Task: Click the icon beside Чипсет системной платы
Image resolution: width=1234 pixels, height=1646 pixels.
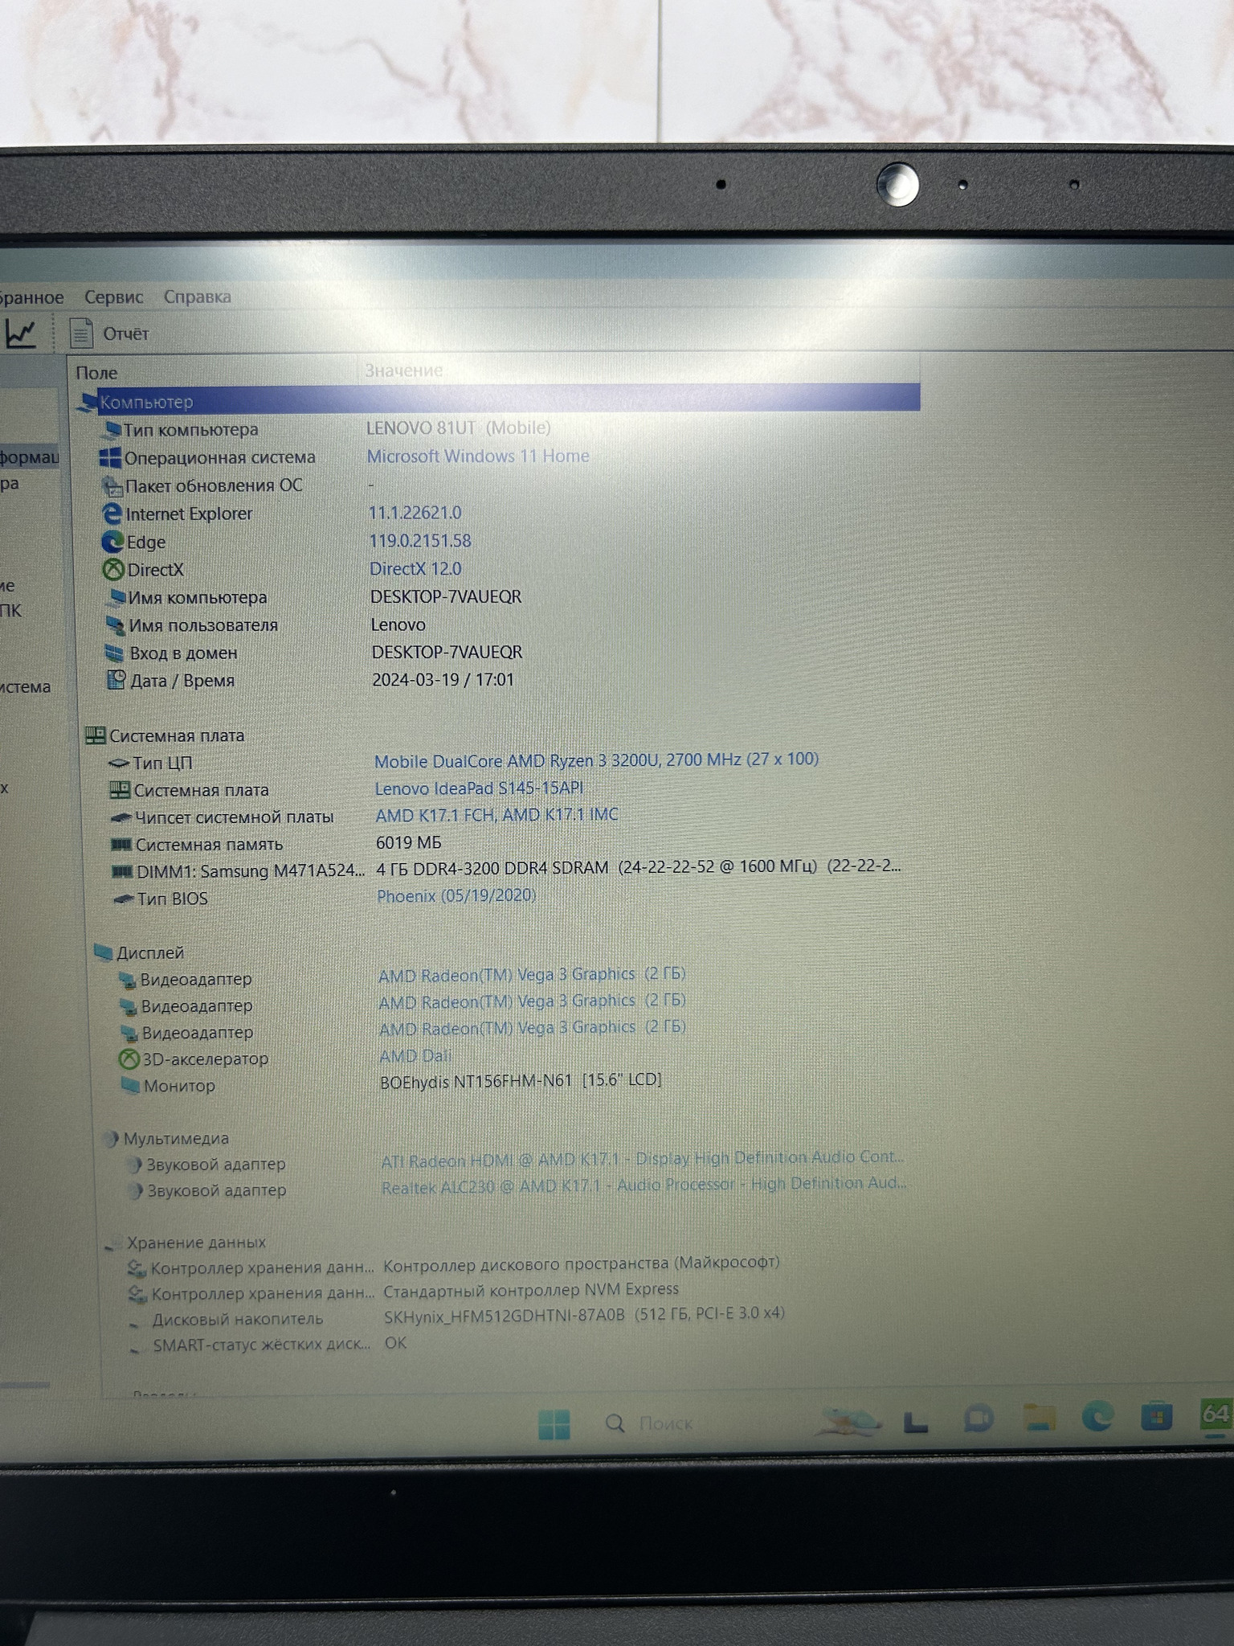Action: (x=121, y=817)
